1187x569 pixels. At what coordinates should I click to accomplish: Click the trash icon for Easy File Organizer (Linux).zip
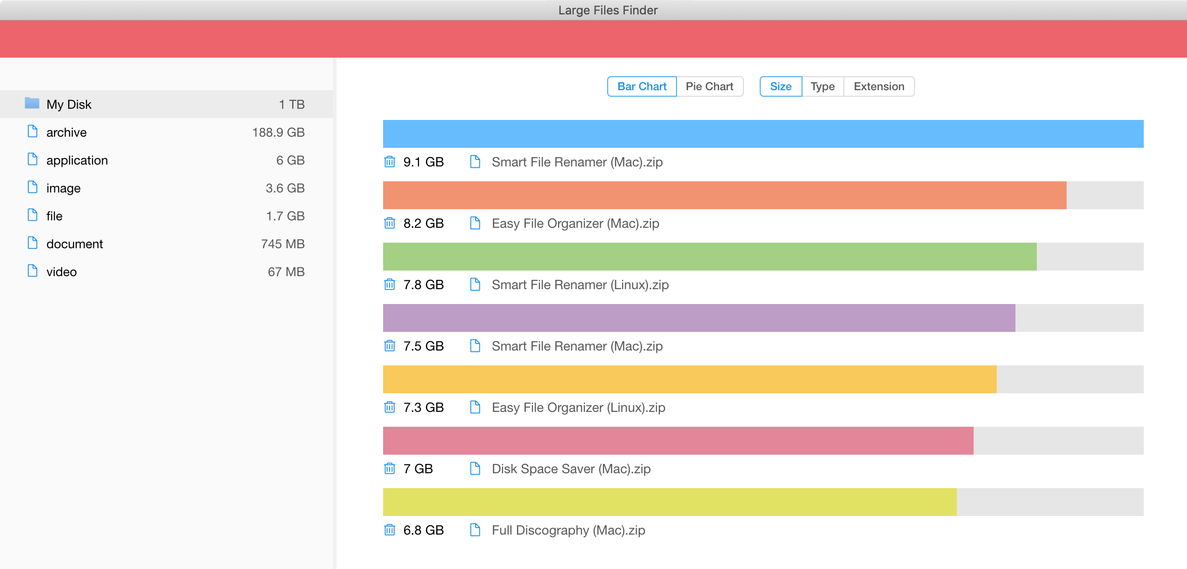coord(390,407)
